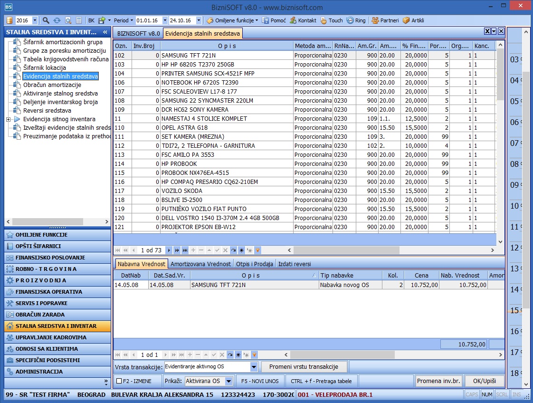Viewport: 533px width, 403px height.
Task: Open the year 2016 dropdown
Action: (x=35, y=20)
